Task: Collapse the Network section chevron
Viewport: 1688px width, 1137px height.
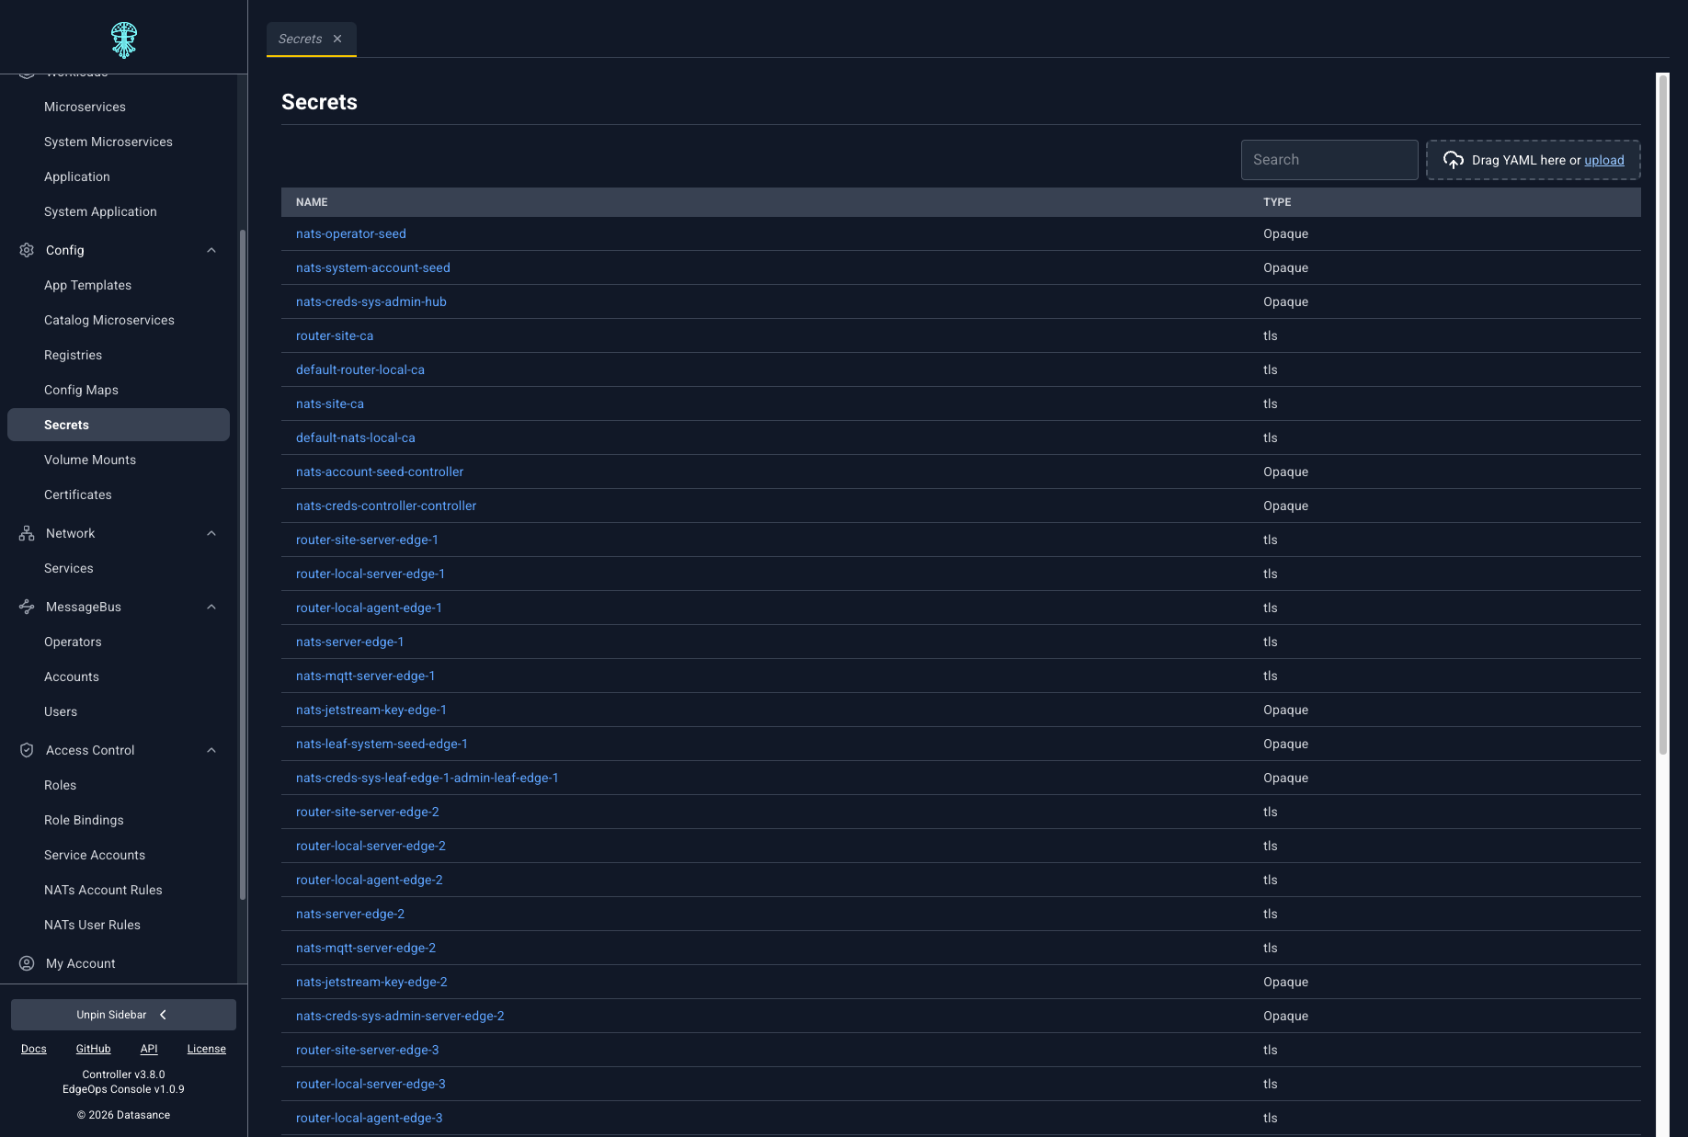Action: [x=211, y=533]
